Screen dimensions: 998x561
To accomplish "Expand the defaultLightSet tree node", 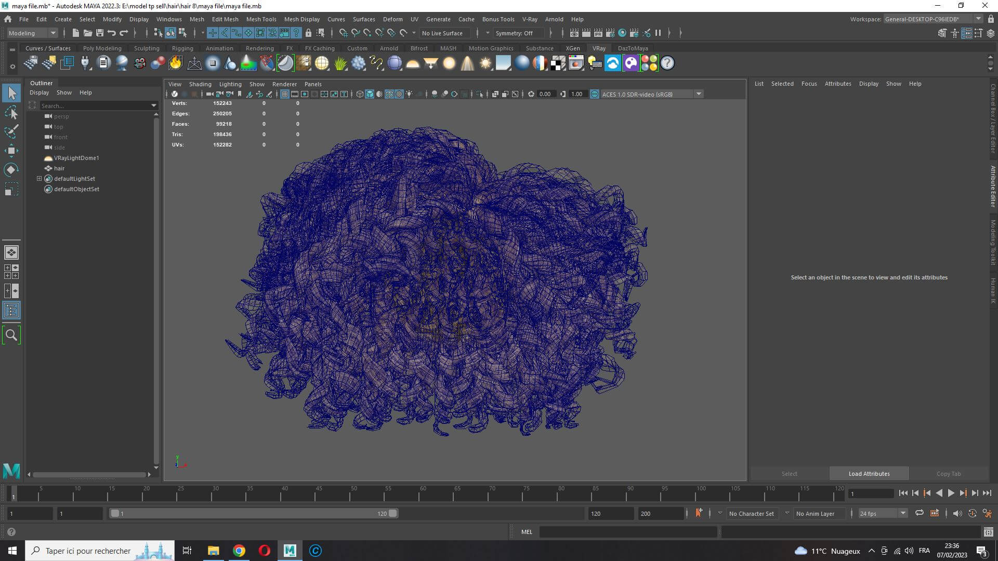I will pyautogui.click(x=39, y=179).
